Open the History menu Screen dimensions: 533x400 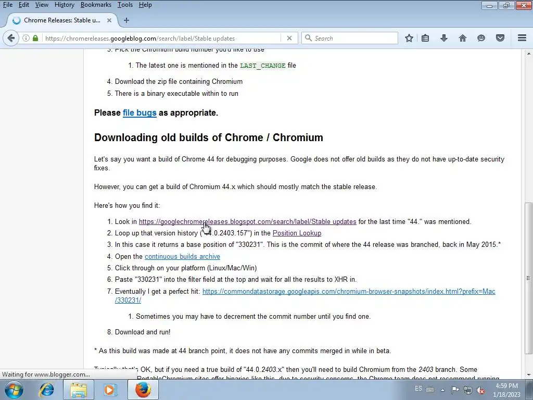coord(64,5)
